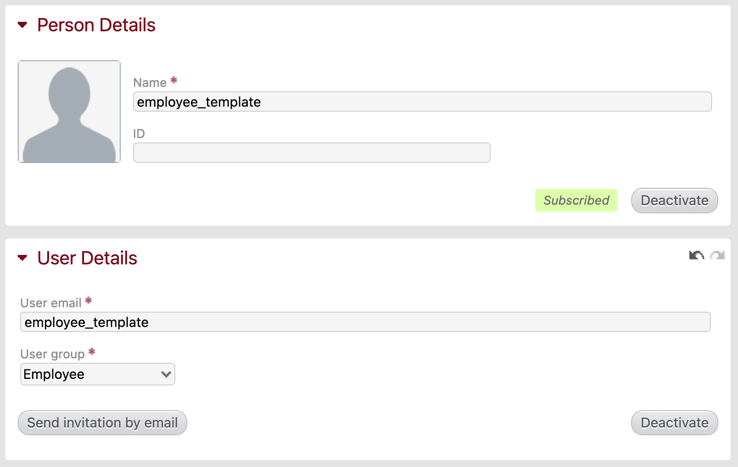Click the Name field label
This screenshot has width=738, height=467.
click(150, 82)
